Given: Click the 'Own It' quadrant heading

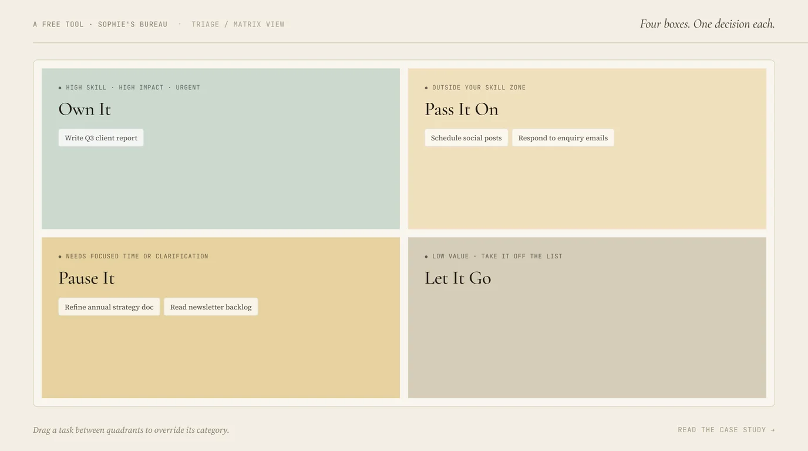Looking at the screenshot, I should coord(85,109).
